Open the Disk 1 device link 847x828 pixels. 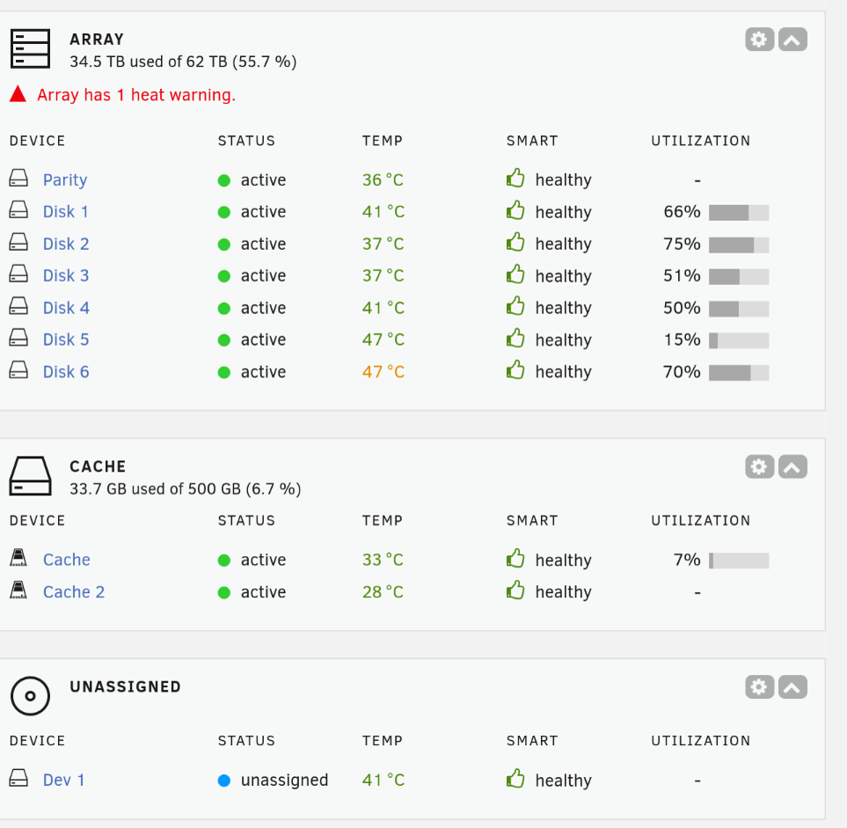coord(65,211)
